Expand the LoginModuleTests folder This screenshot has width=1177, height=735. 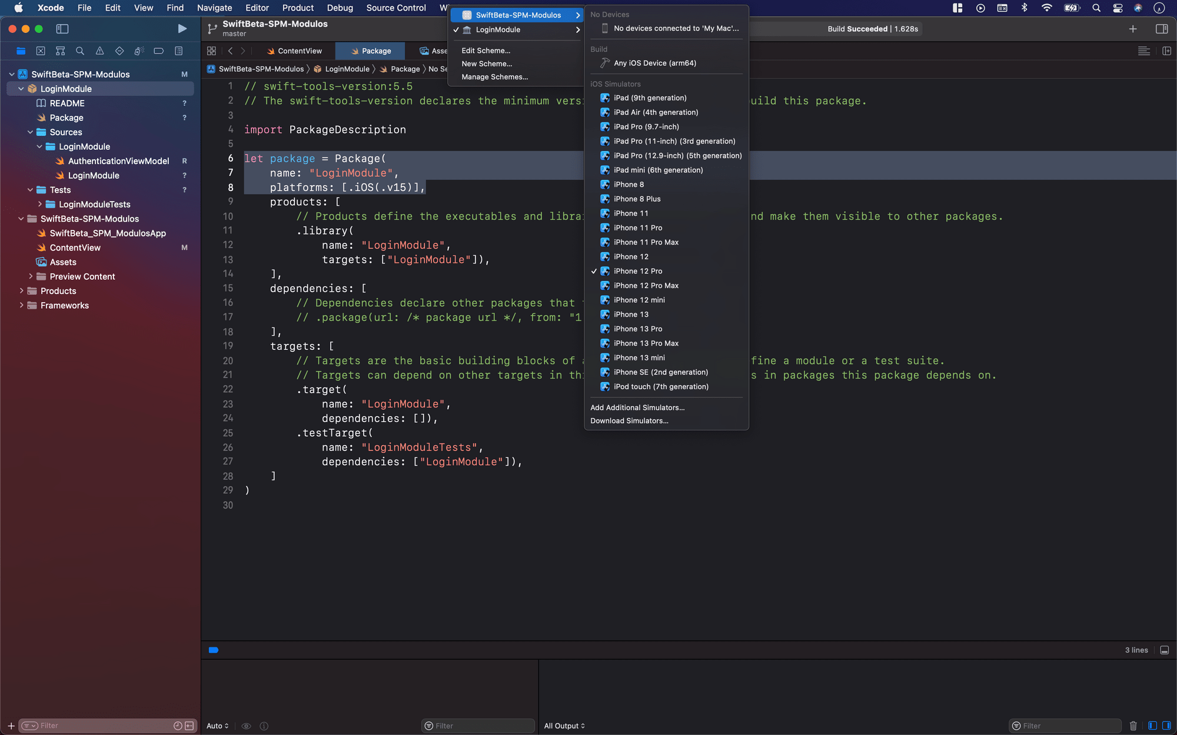39,204
